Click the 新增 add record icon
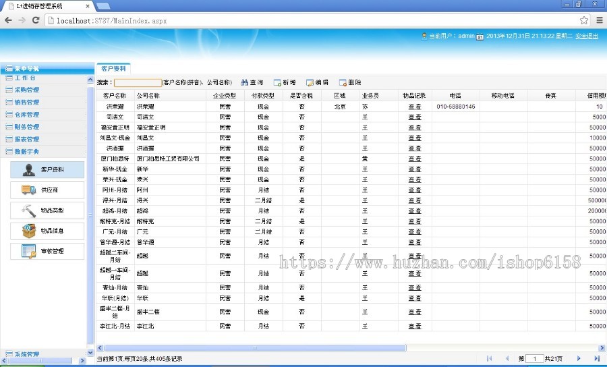This screenshot has height=367, width=607. [277, 82]
